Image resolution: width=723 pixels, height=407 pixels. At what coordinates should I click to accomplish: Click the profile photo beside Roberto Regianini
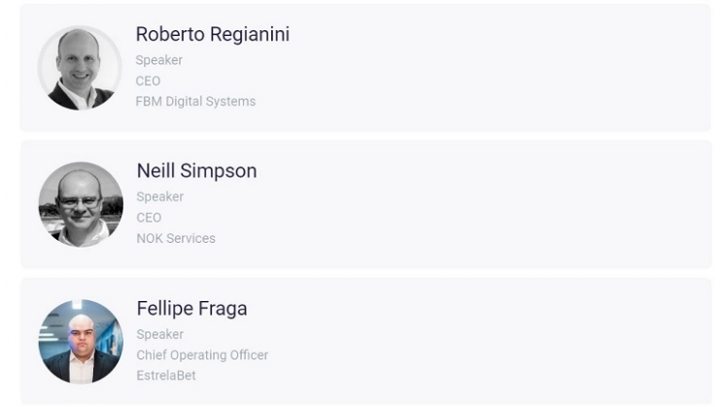(x=80, y=68)
